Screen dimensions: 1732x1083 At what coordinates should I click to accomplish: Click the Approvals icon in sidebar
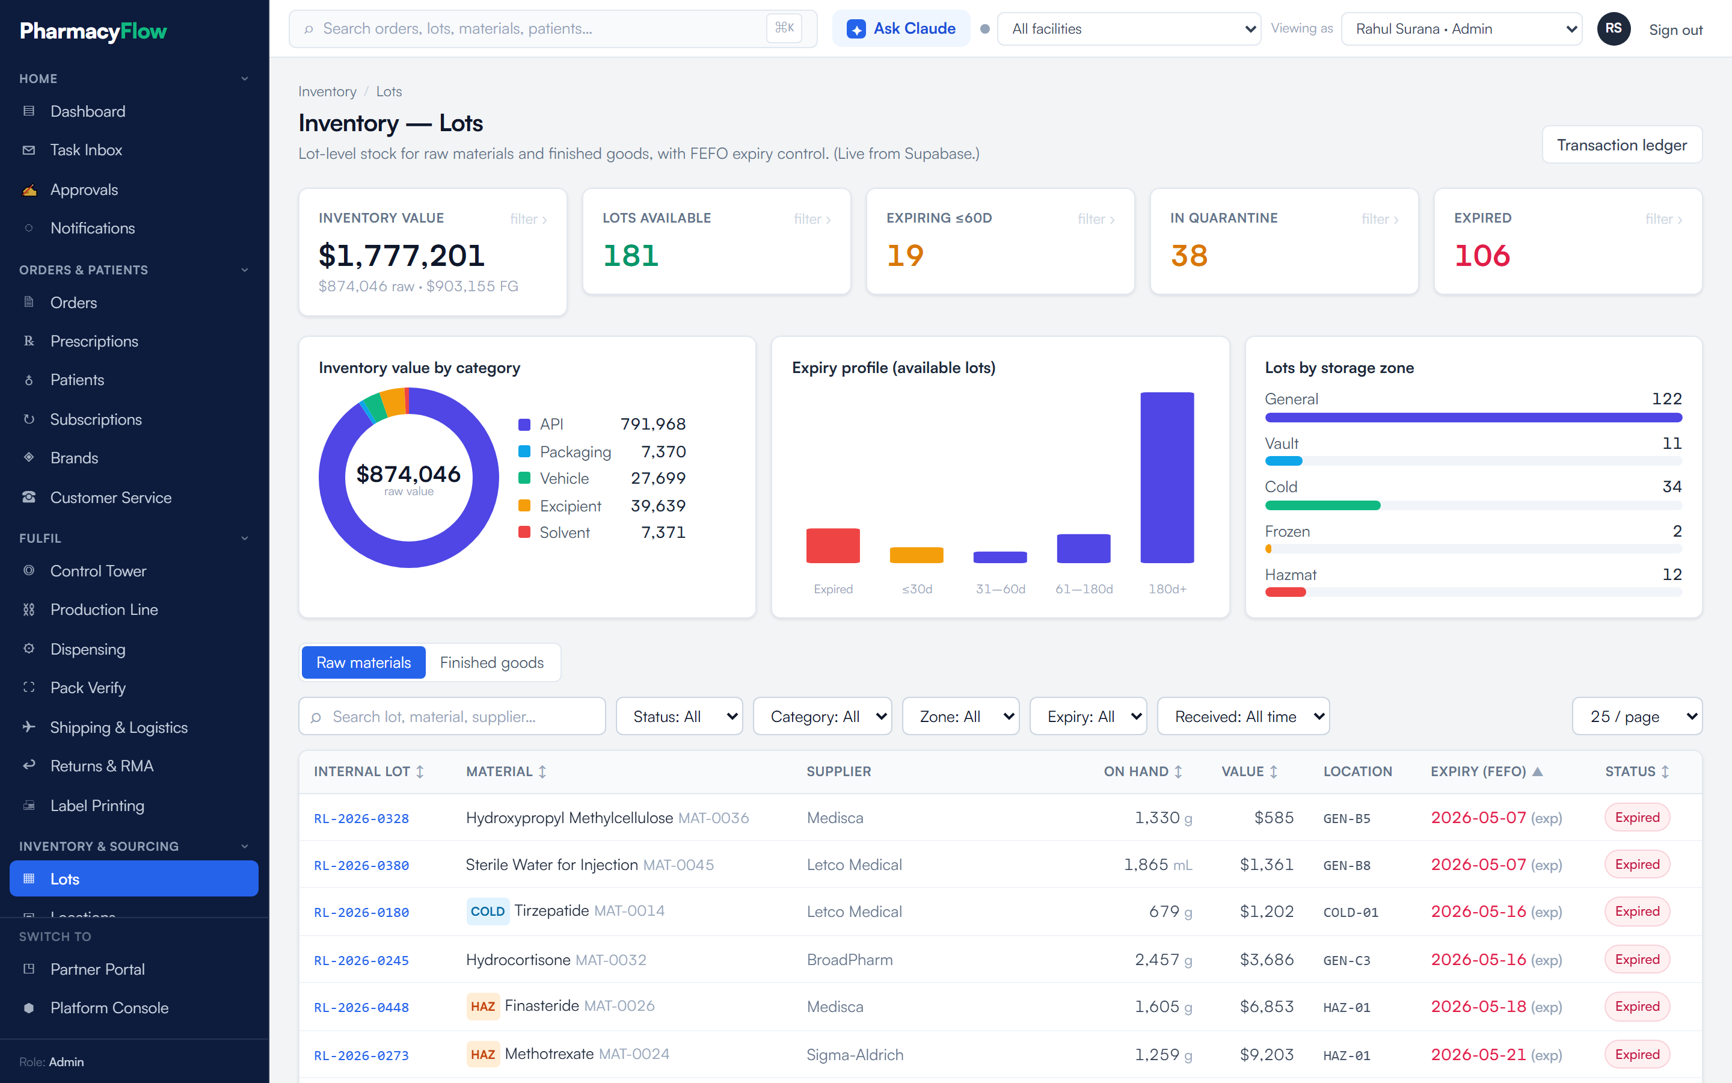29,190
